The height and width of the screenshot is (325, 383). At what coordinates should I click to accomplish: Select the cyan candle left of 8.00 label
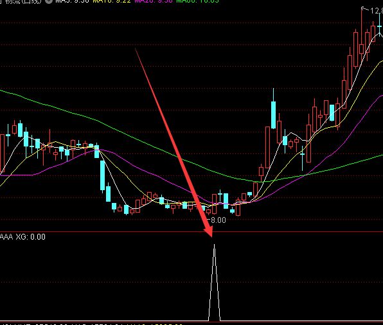point(203,208)
